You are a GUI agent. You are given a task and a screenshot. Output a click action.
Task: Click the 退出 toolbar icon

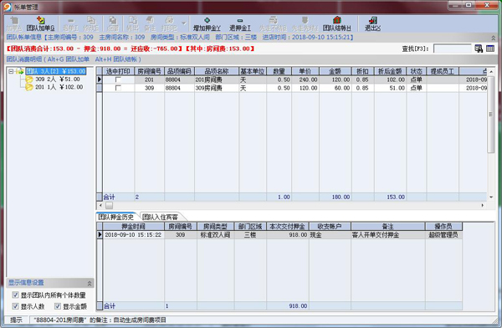click(372, 20)
